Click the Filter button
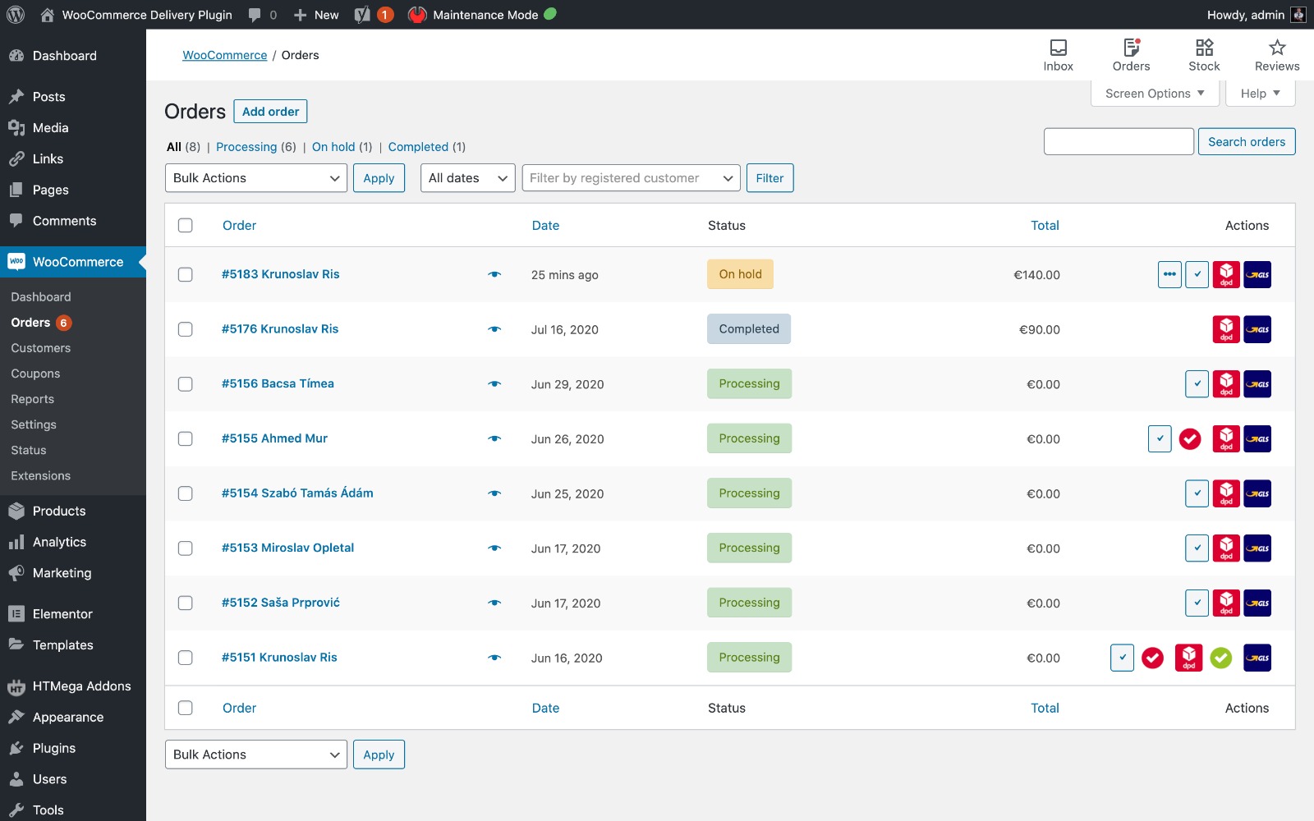This screenshot has width=1314, height=821. point(770,178)
